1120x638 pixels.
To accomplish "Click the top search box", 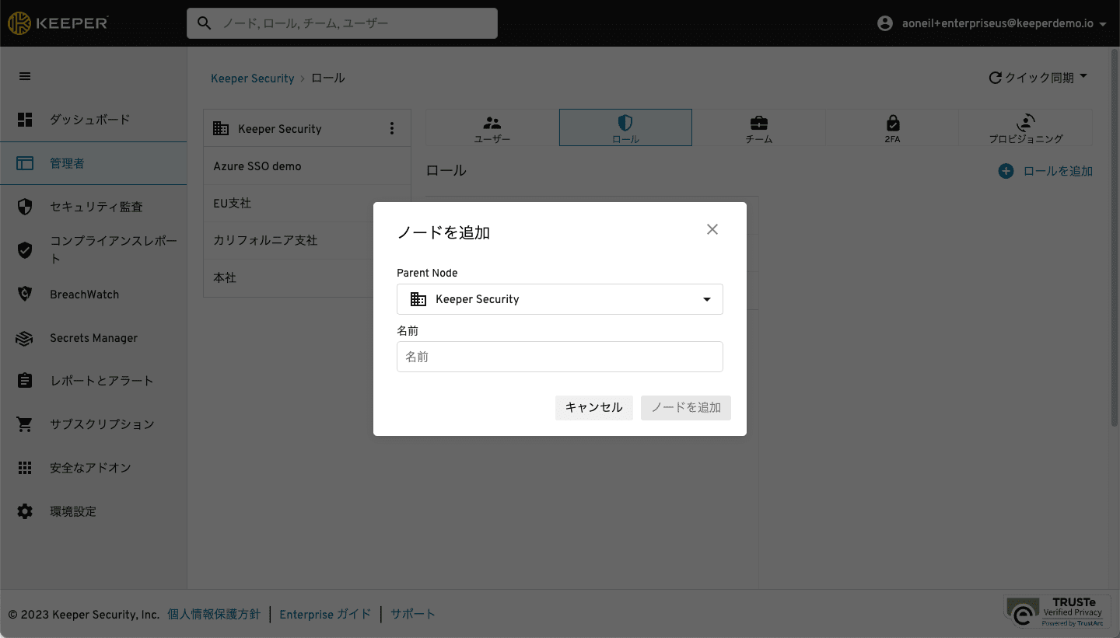I will (x=342, y=23).
